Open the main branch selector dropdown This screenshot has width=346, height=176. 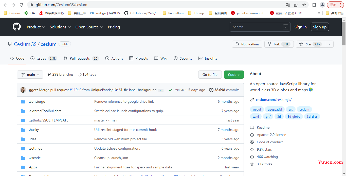(30, 75)
